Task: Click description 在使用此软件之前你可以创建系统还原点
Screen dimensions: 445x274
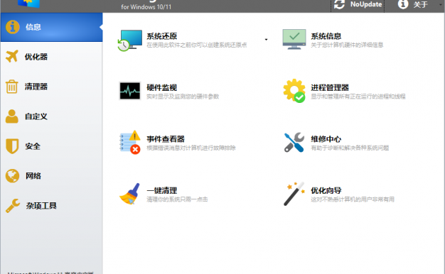Action: point(197,45)
